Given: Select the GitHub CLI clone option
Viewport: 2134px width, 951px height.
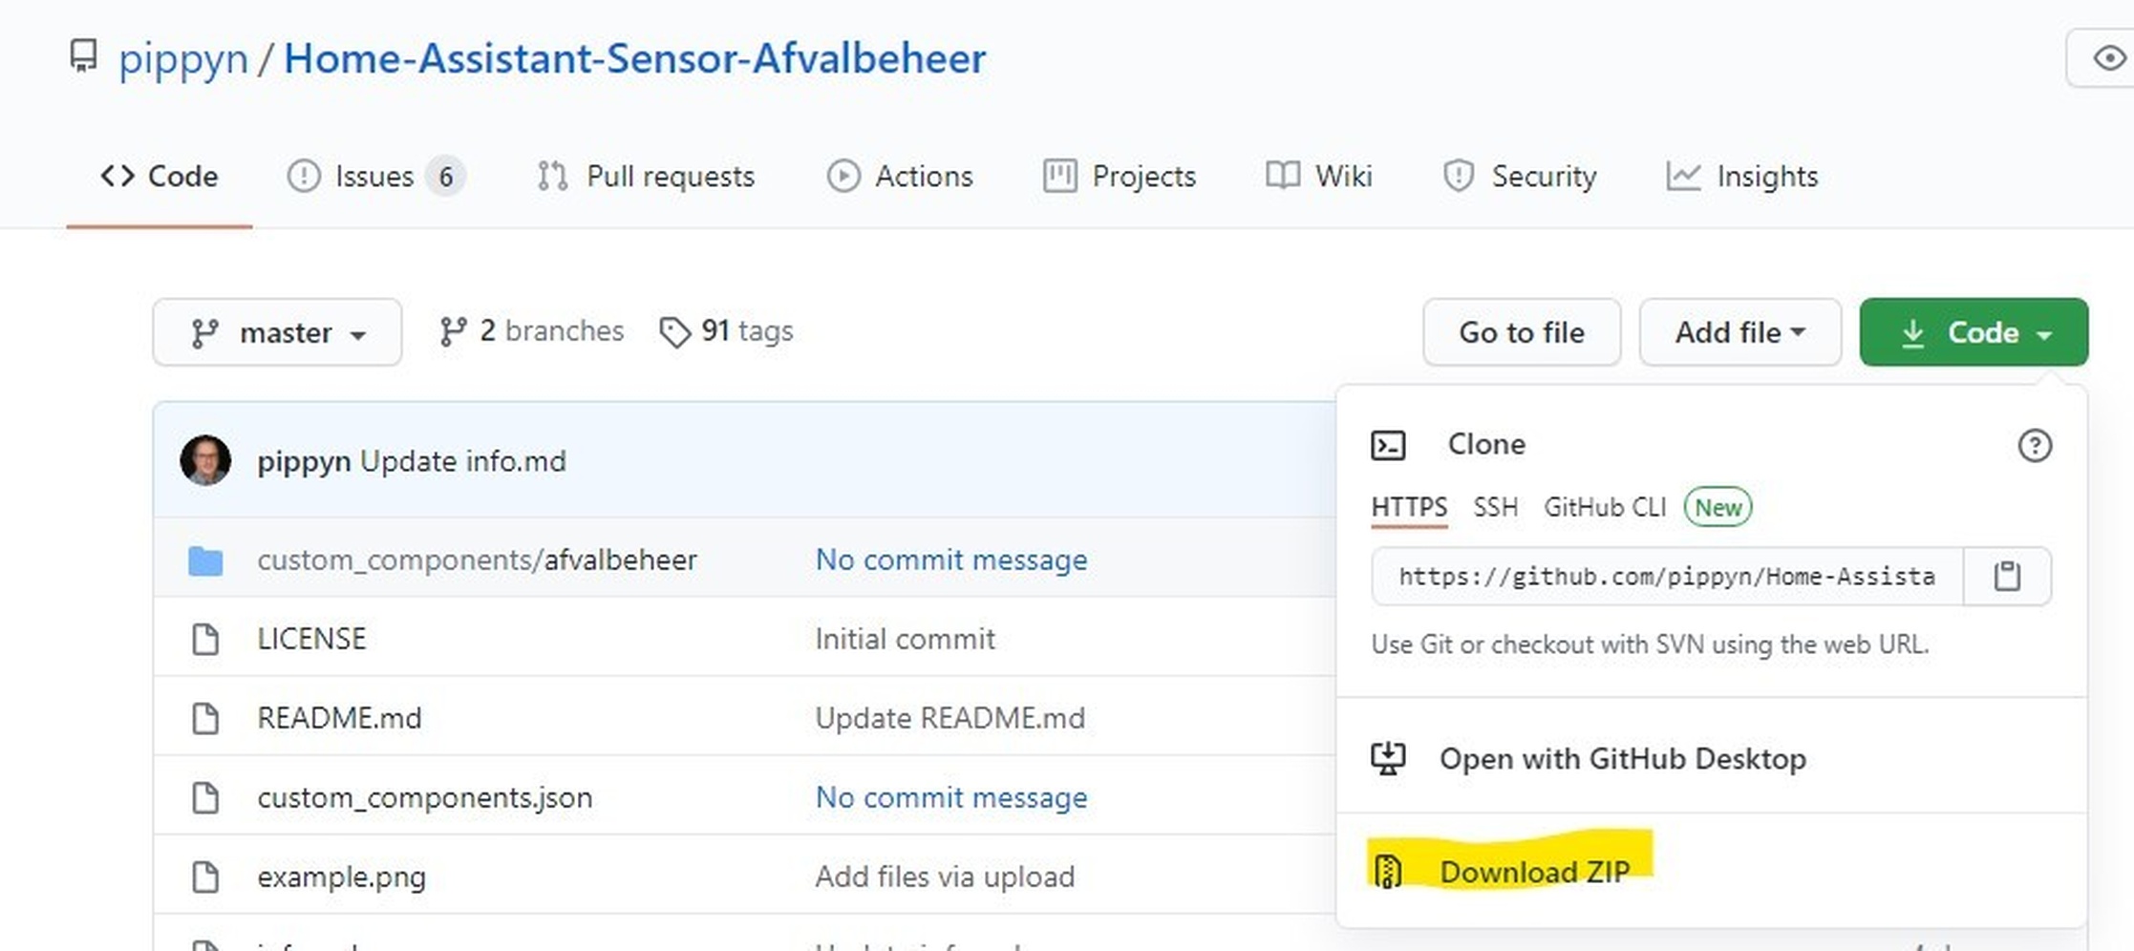Looking at the screenshot, I should [1604, 507].
